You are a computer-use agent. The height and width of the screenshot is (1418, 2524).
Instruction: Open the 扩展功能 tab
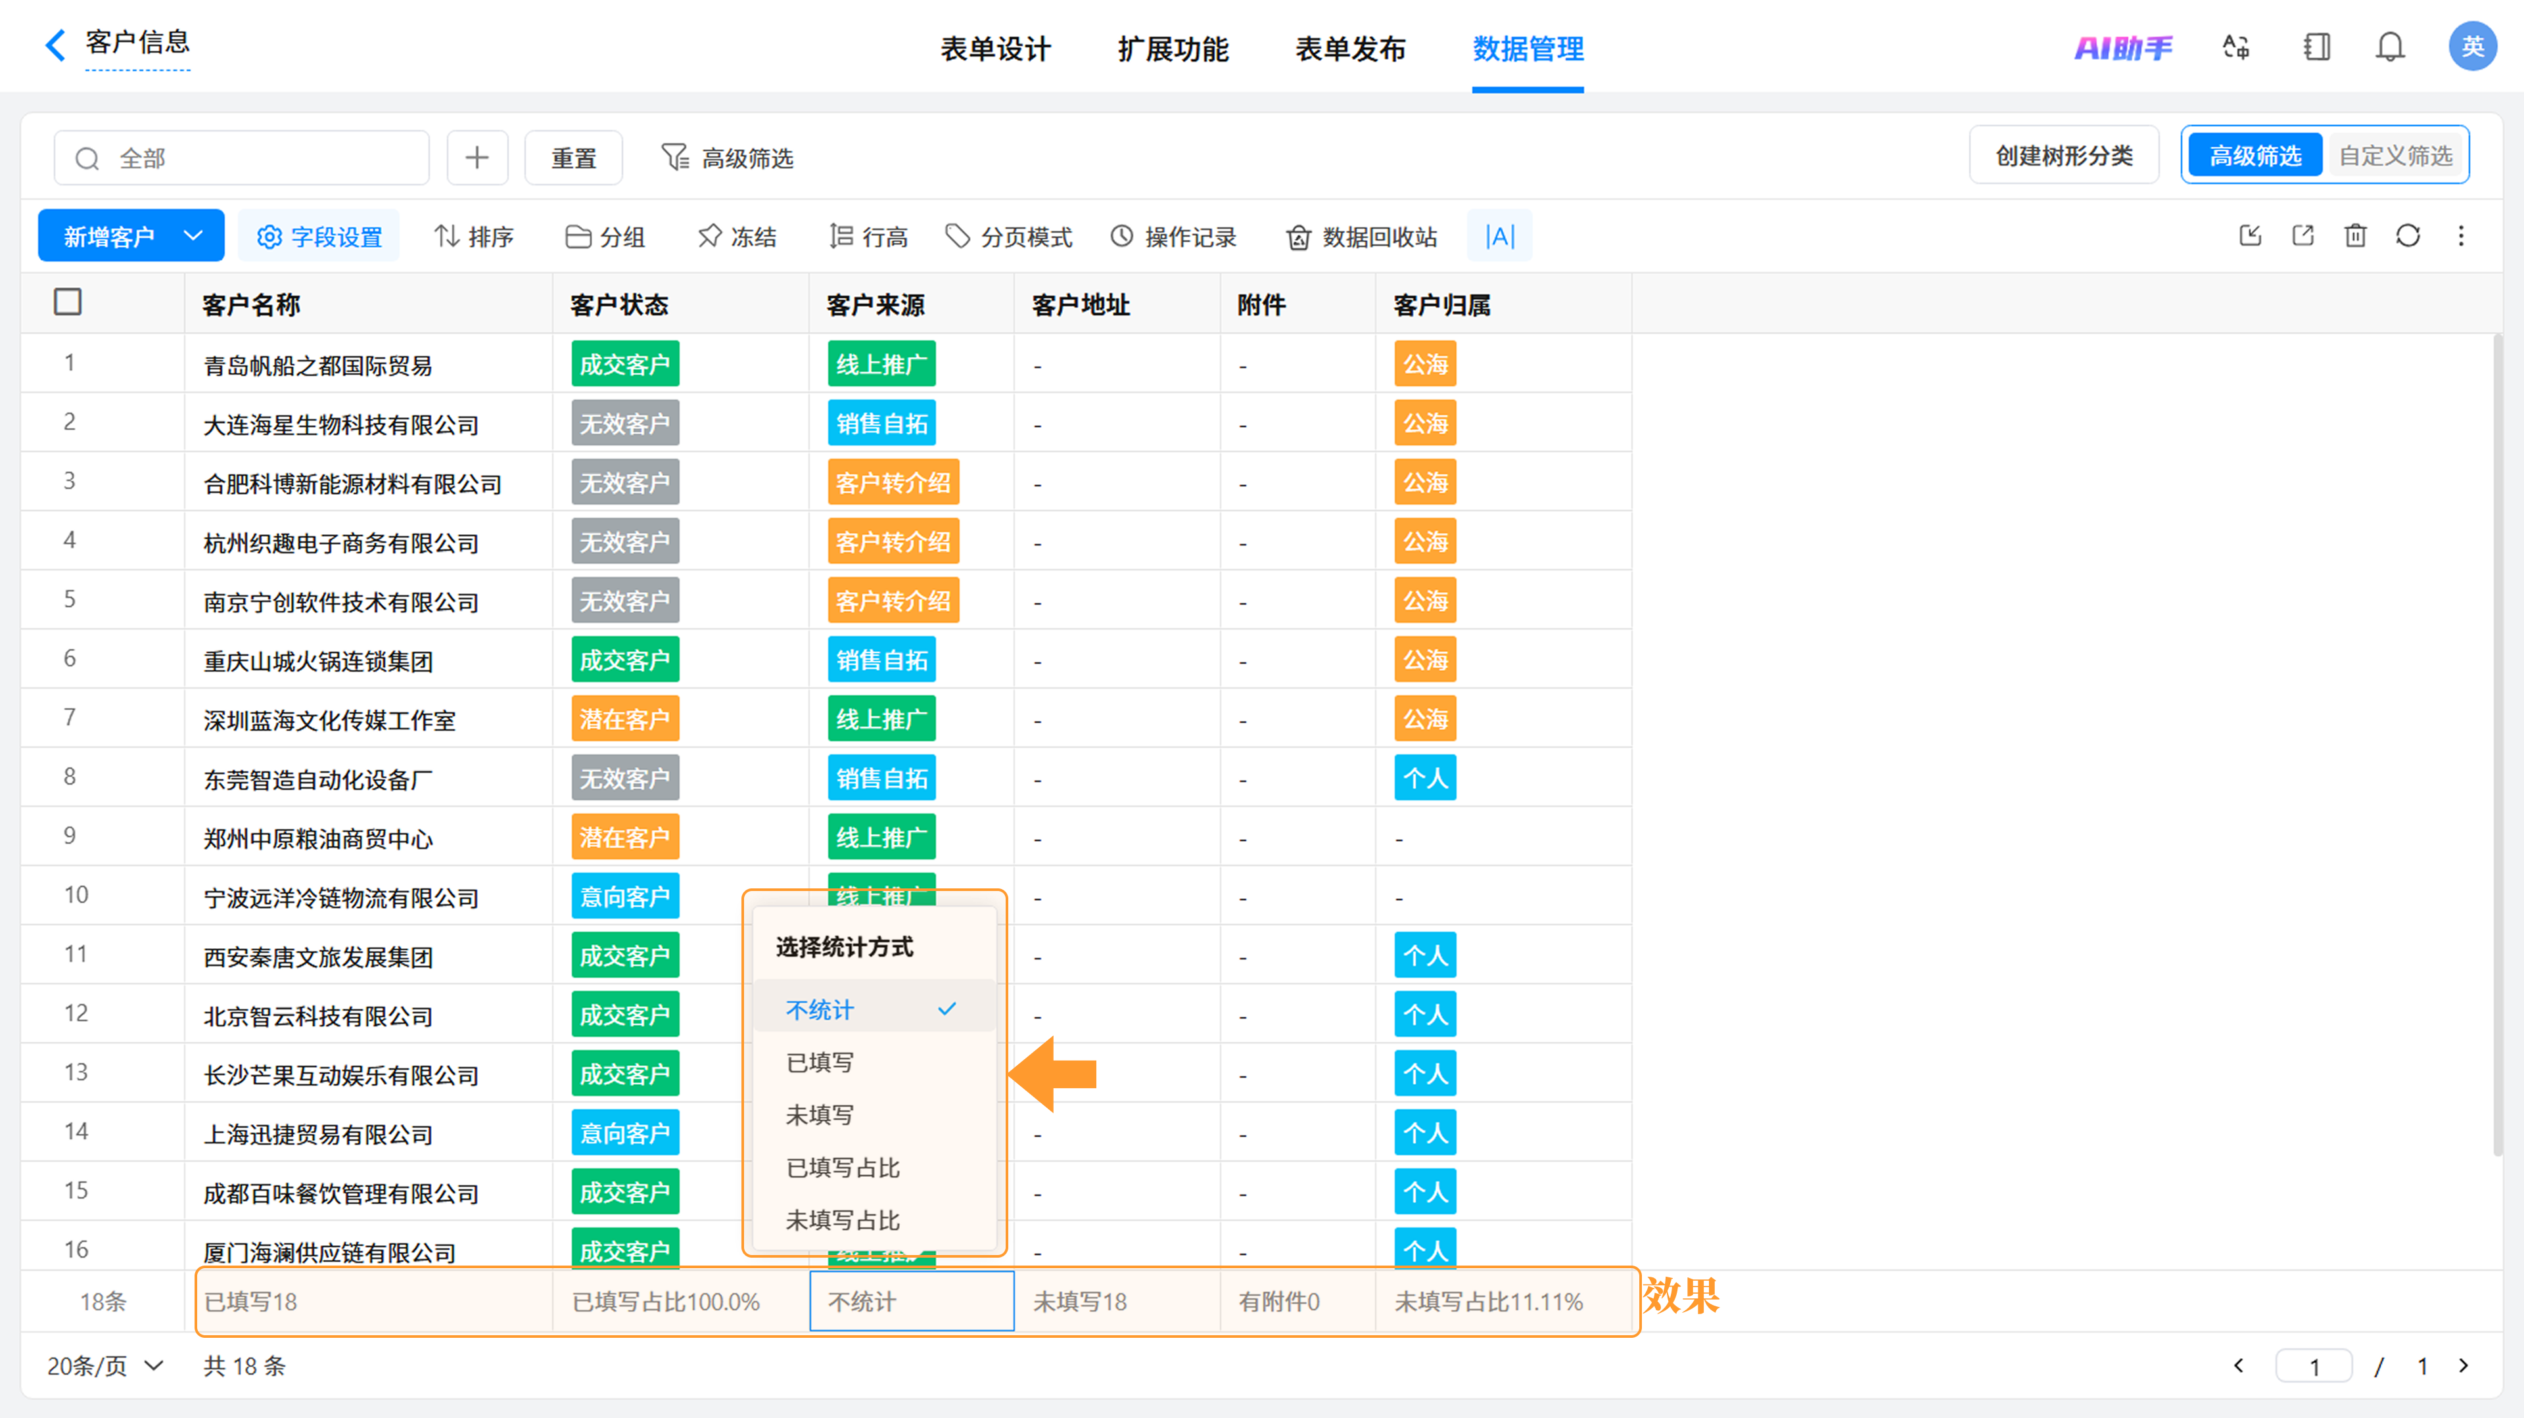[1173, 48]
